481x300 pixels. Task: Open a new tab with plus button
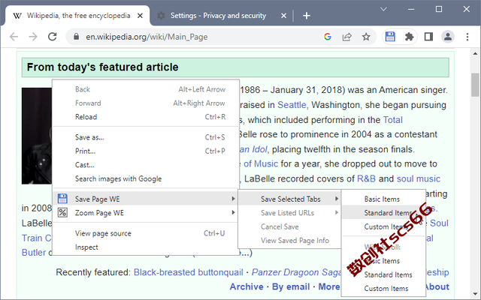[x=307, y=16]
